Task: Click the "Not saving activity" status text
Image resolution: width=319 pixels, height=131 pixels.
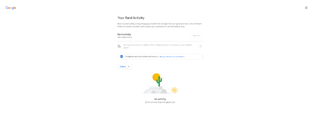Action: (x=125, y=37)
